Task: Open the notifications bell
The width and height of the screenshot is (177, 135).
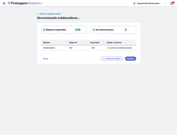Action: point(172,4)
